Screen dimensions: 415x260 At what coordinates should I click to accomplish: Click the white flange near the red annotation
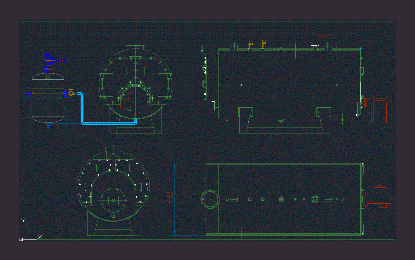coord(315,46)
